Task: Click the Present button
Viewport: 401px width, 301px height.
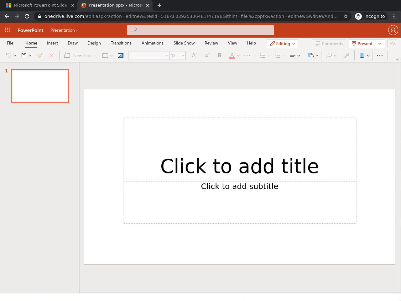Action: (362, 44)
